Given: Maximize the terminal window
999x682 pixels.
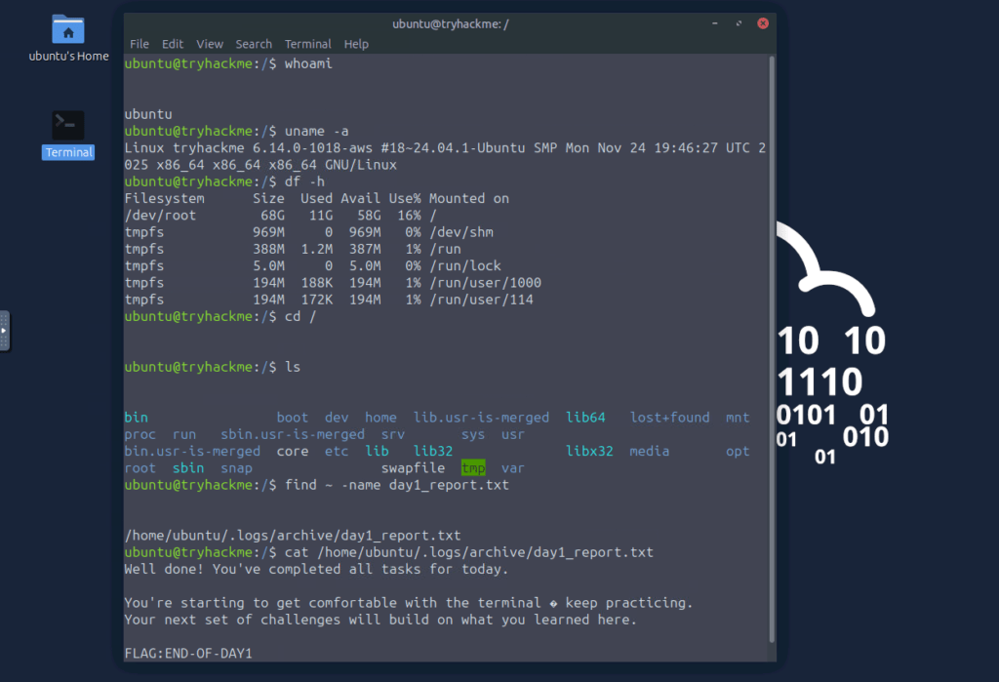Looking at the screenshot, I should coord(739,22).
